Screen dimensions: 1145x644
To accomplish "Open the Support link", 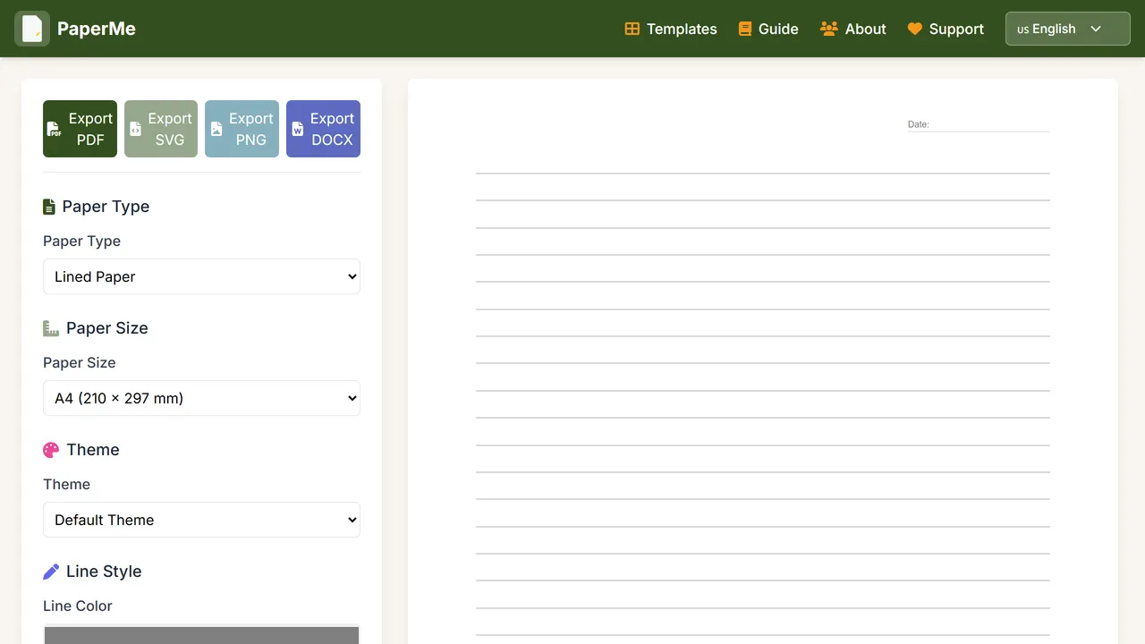I will 946,29.
